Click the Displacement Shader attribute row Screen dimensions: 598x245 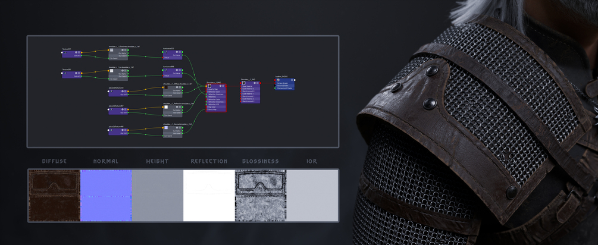tap(284, 88)
